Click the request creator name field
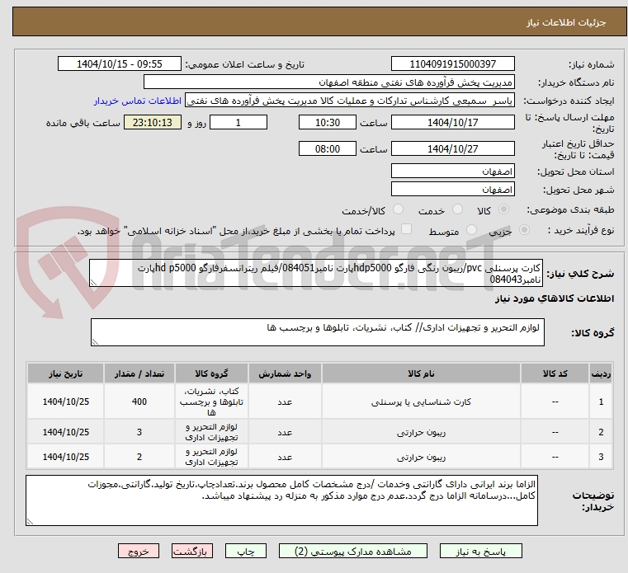Image resolution: width=628 pixels, height=573 pixels. (350, 101)
